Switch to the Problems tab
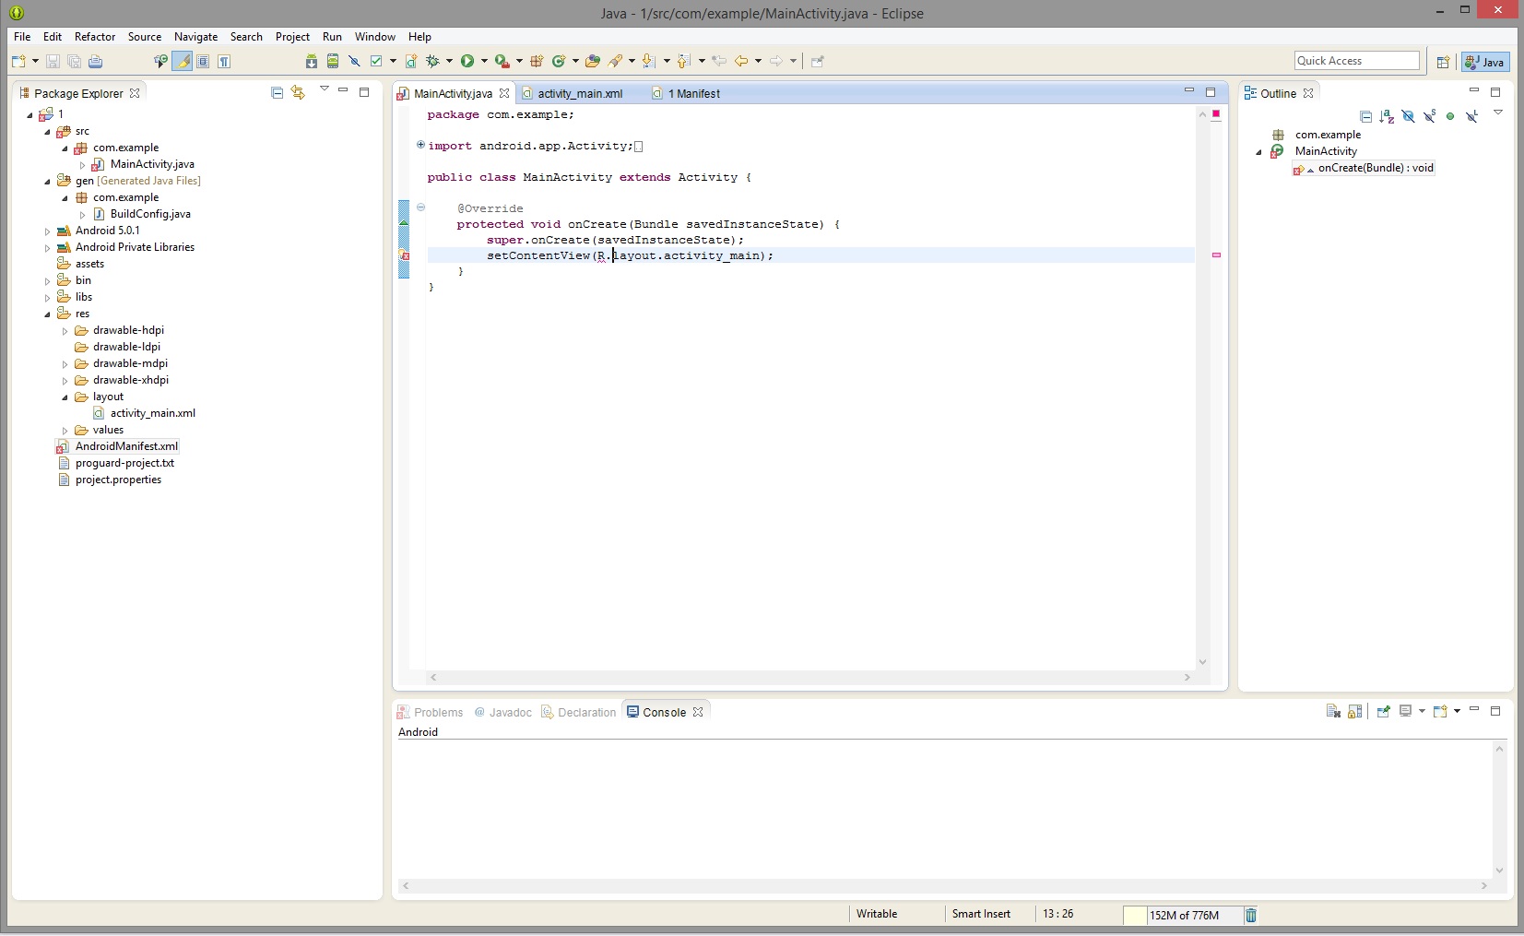 tap(430, 712)
